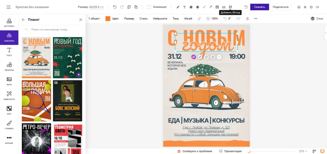This screenshot has width=327, height=154.
Task: Adjust the zoom slider
Action: tap(249, 151)
